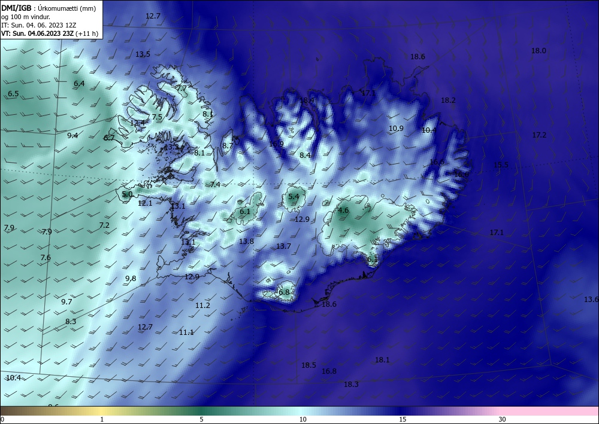The image size is (599, 424).
Task: Click the 17.2 value east of Iceland
Action: (539, 135)
